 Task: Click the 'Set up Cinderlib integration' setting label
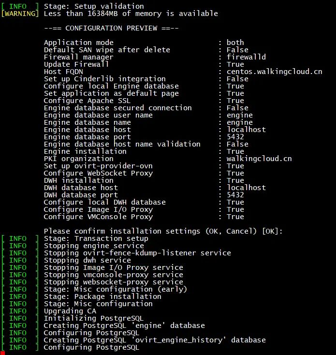pyautogui.click(x=104, y=79)
